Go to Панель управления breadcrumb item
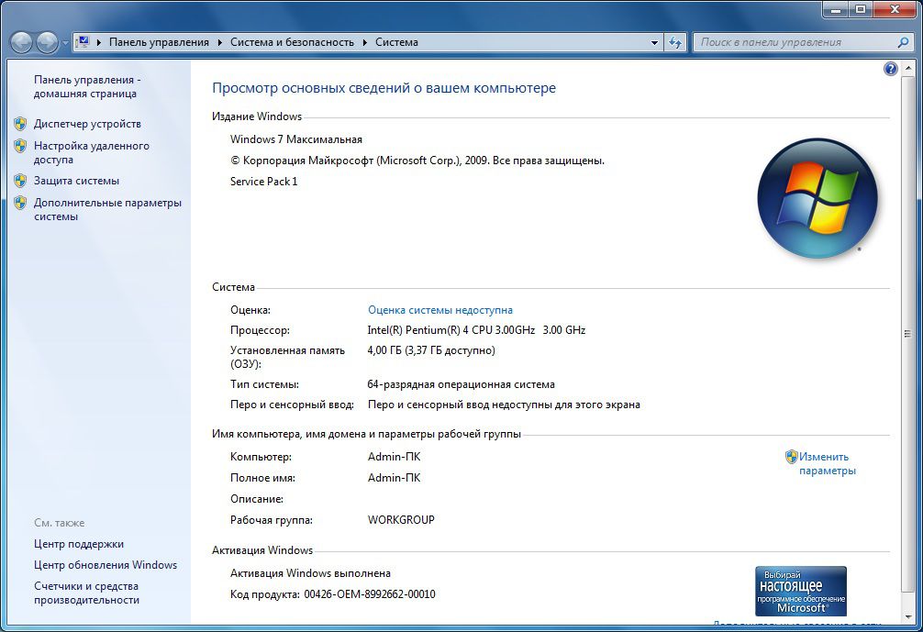 159,42
